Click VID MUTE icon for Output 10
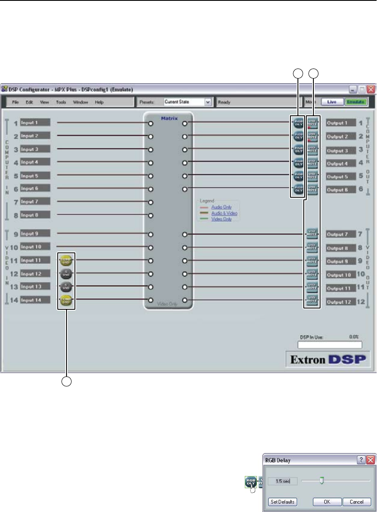 coord(313,274)
